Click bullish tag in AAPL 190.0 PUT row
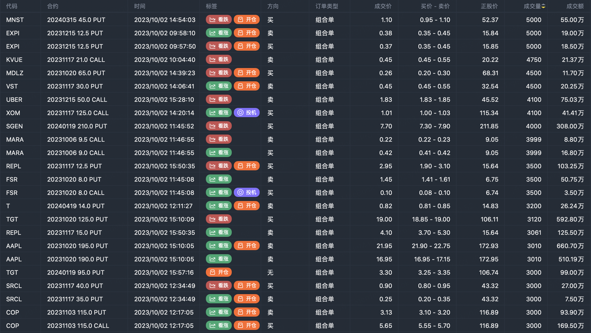 219,259
